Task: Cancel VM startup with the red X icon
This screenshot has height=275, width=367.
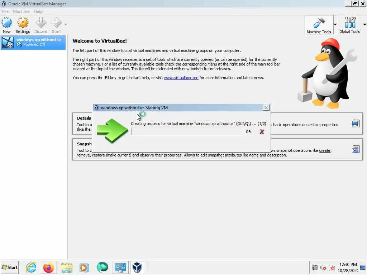Action: [262, 132]
